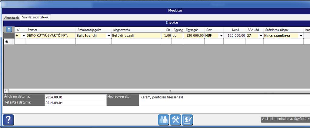The image size is (310, 128).
Task: Switch to the Alapadatok tab
Action: (x=12, y=18)
